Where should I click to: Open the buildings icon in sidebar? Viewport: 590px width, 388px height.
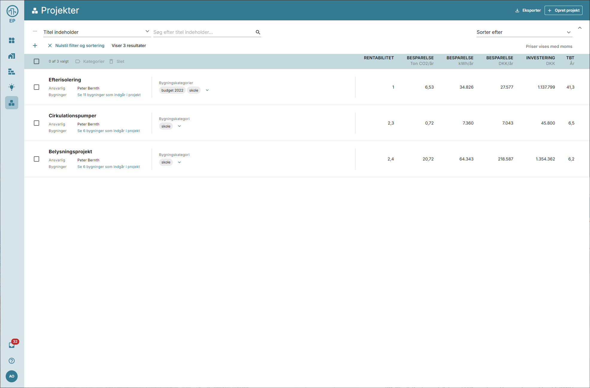point(12,56)
